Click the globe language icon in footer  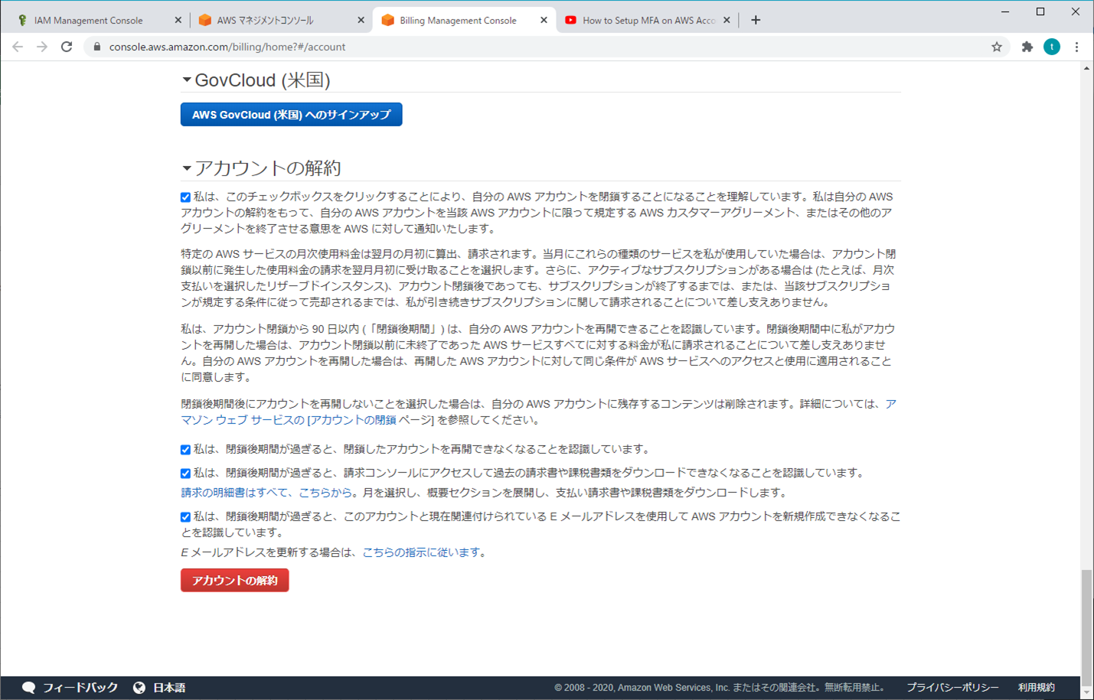139,688
